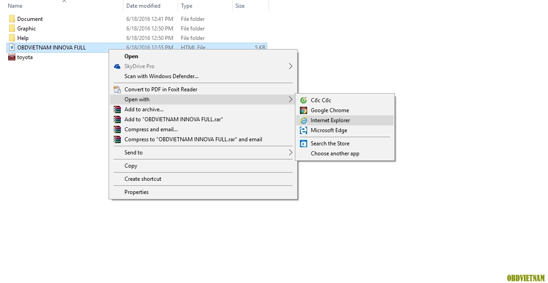Click the Document folder icon

tap(12, 19)
